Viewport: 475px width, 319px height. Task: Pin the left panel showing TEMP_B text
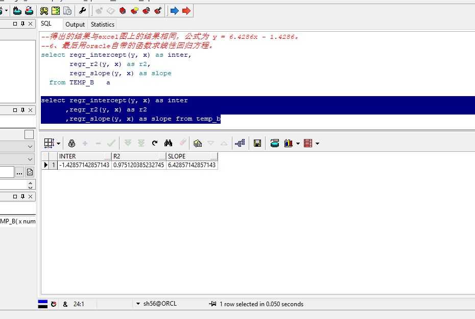(22, 196)
